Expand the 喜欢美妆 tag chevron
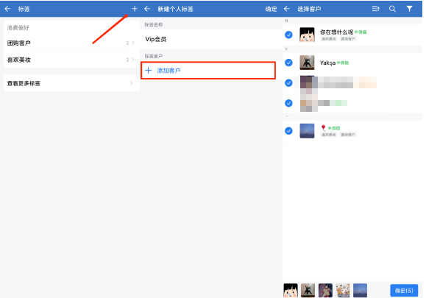Screen dimensions: 426x298 [133, 60]
